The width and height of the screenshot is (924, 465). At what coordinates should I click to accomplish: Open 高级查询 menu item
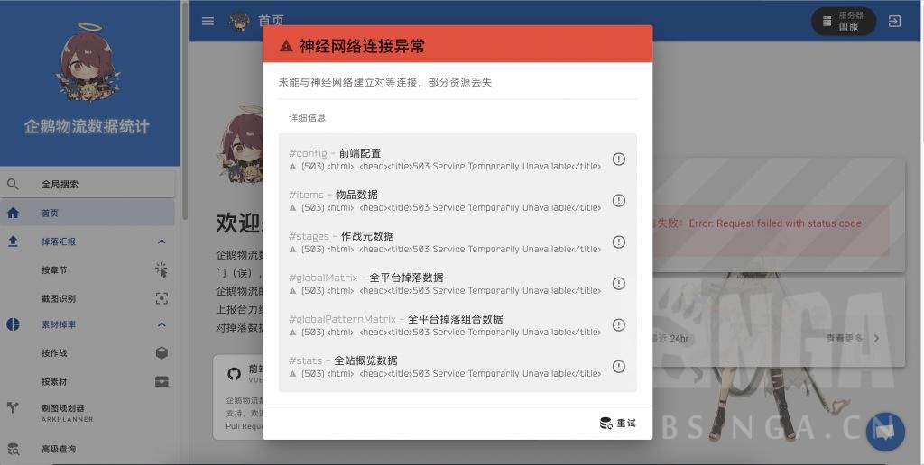[x=88, y=449]
